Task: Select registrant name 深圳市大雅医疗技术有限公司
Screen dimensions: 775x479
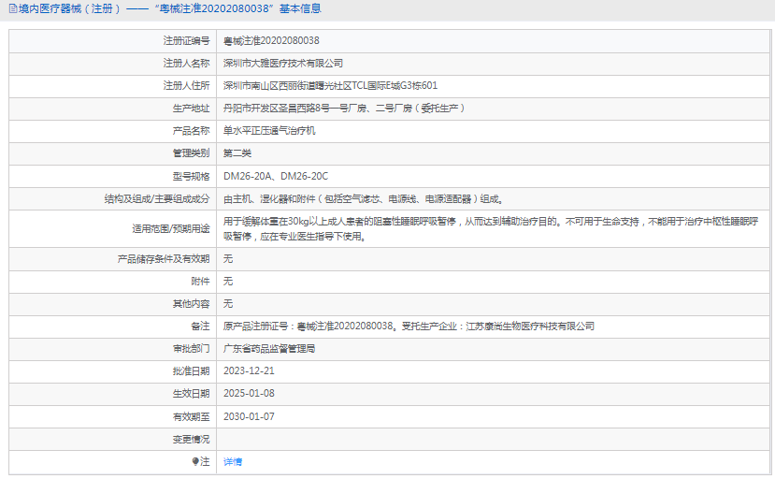Action: point(282,64)
